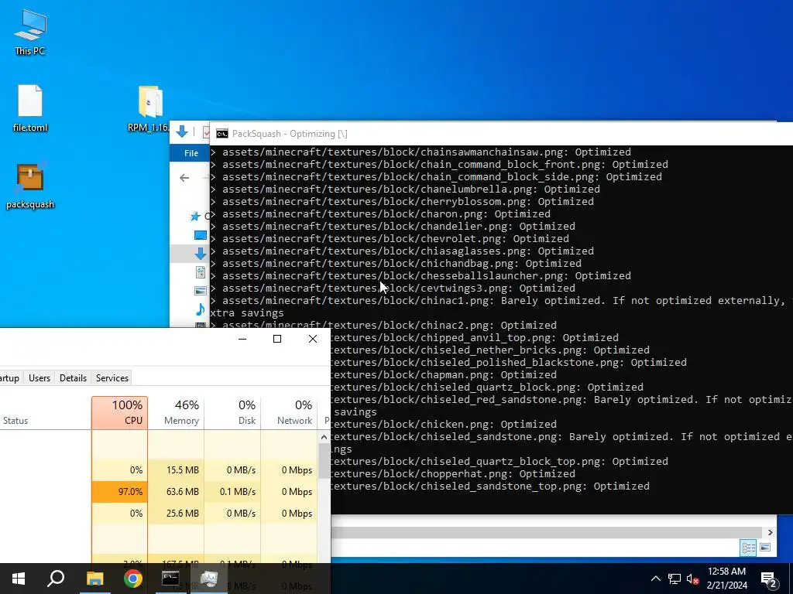Select the RPM_1.16 folder on the desktop
Image resolution: width=793 pixels, height=594 pixels.
pos(149,108)
